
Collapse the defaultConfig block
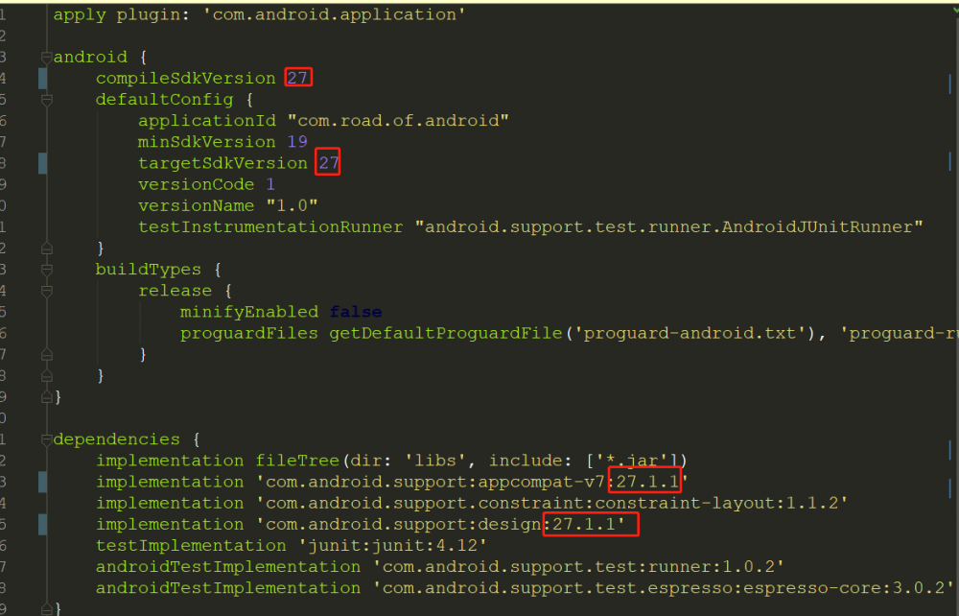point(45,99)
